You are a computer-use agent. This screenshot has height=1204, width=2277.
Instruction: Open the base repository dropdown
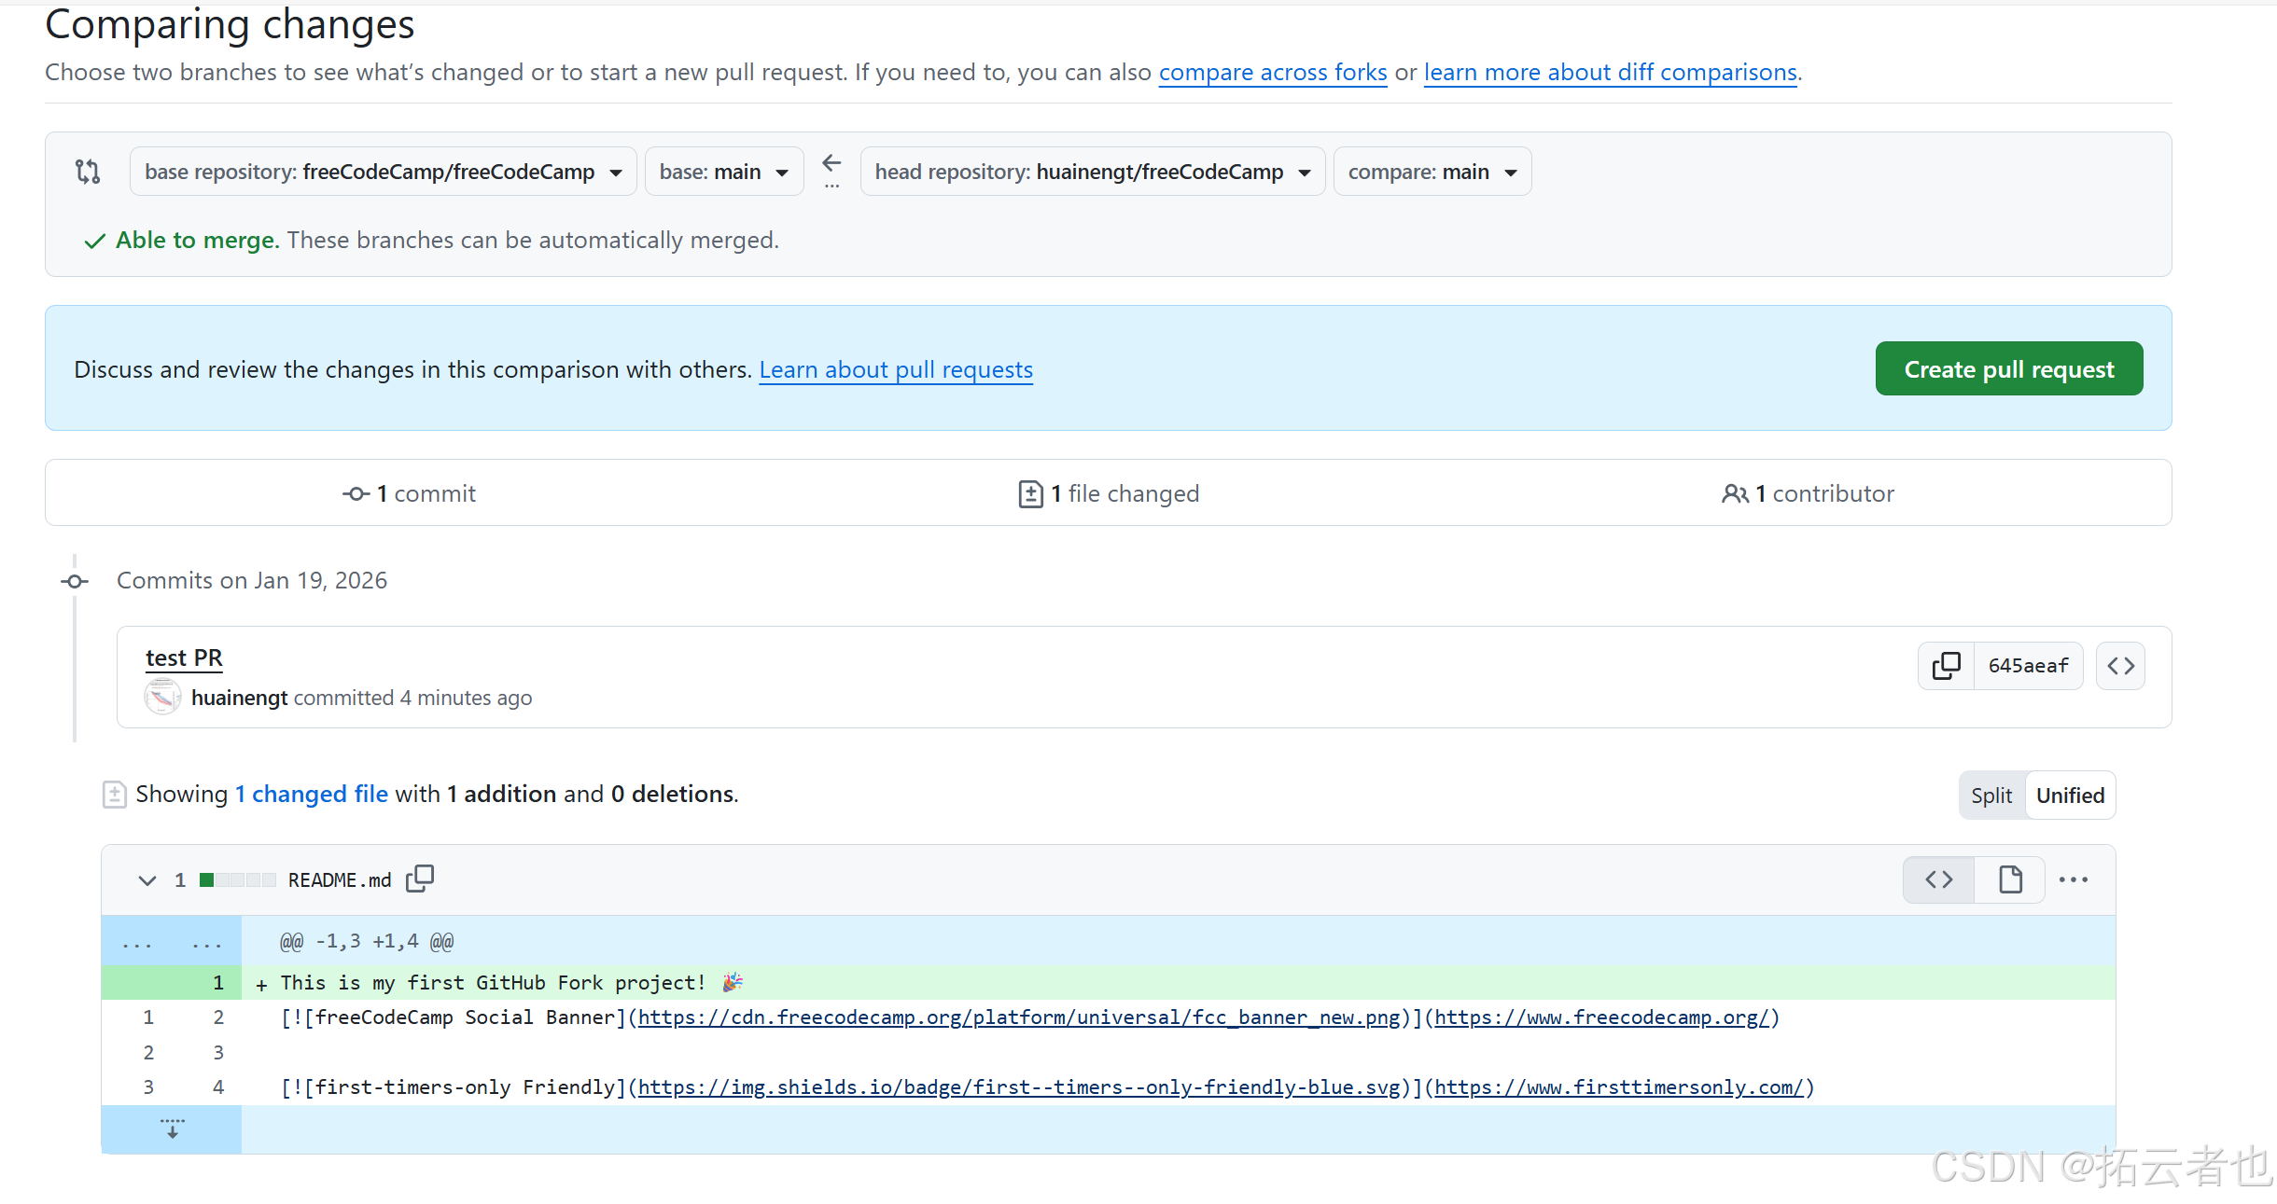click(383, 172)
